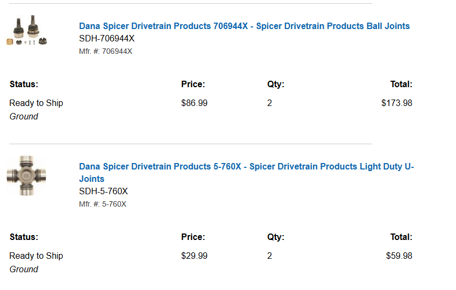Click the Ground shipping text under ball joints

[x=24, y=116]
